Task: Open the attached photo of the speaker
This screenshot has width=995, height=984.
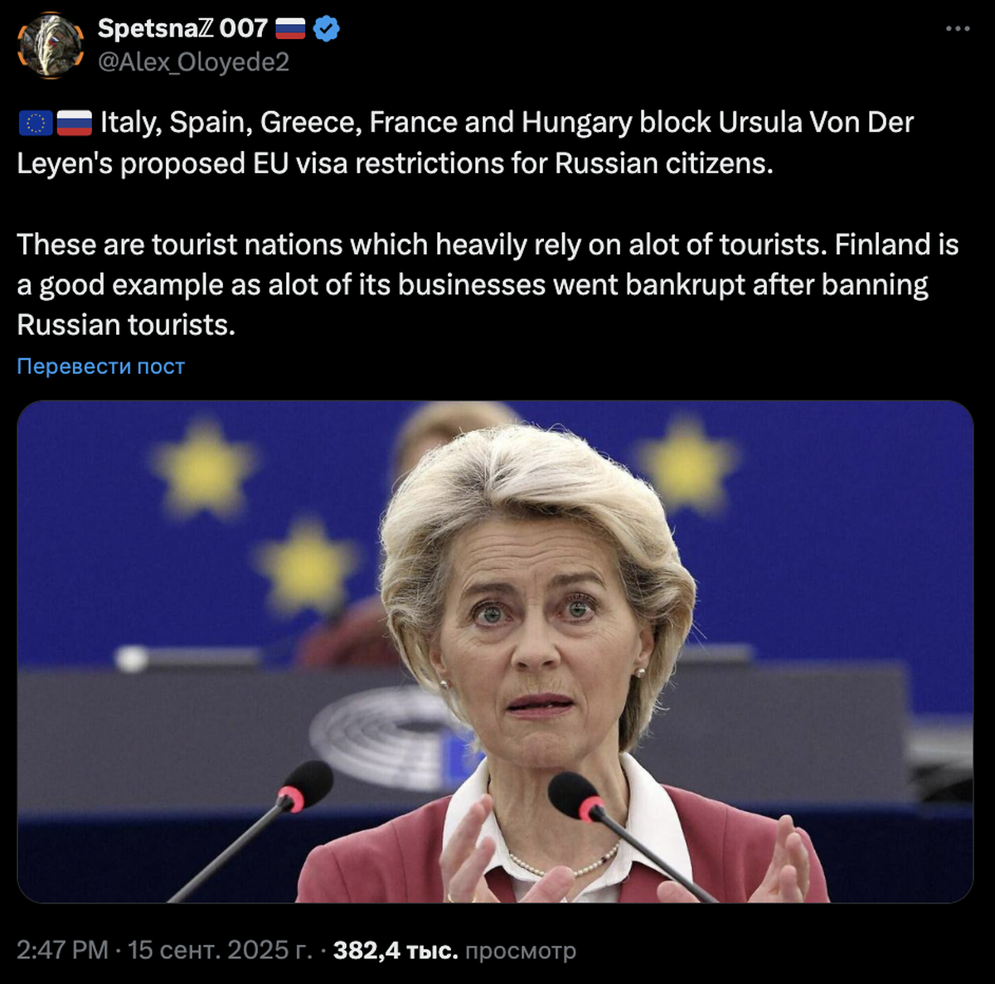Action: point(495,652)
